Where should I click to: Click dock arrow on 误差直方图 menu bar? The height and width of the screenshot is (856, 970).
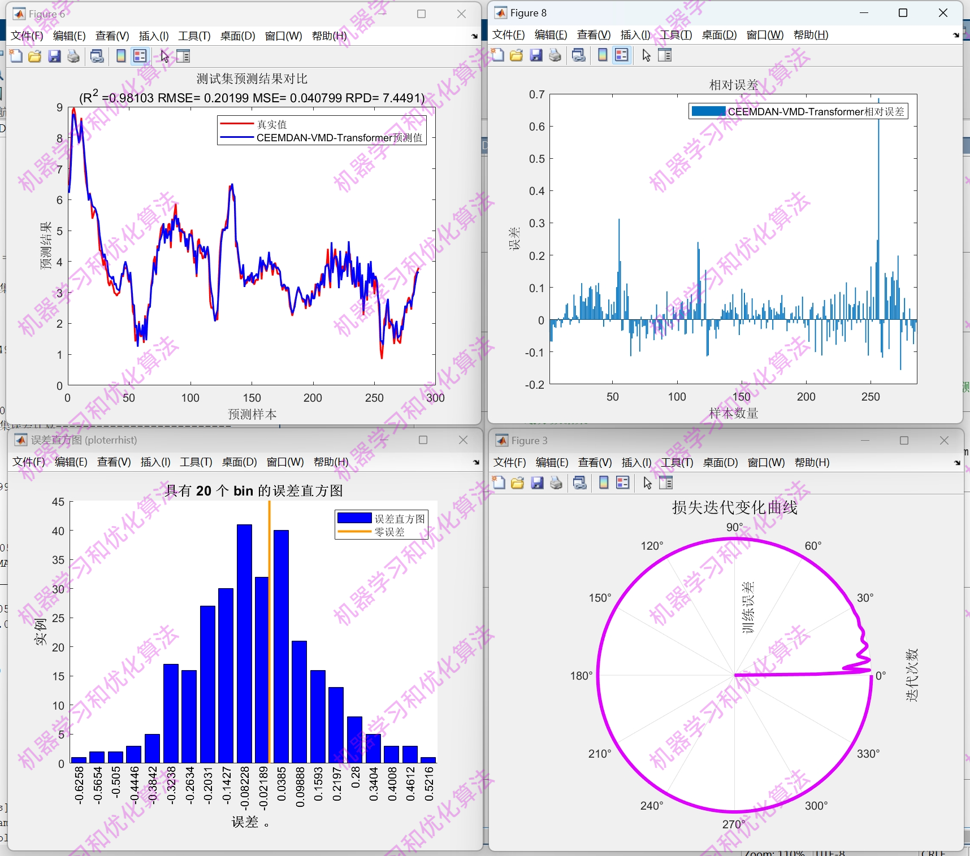[476, 462]
